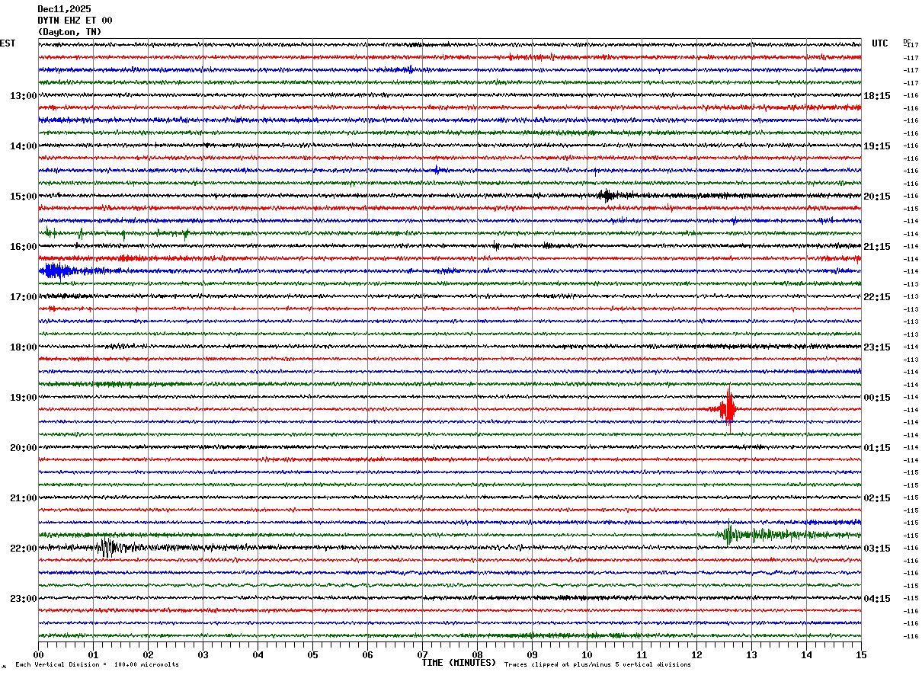922x675 pixels.
Task: Click the 15 minute mark on the x-axis
Action: tap(860, 654)
